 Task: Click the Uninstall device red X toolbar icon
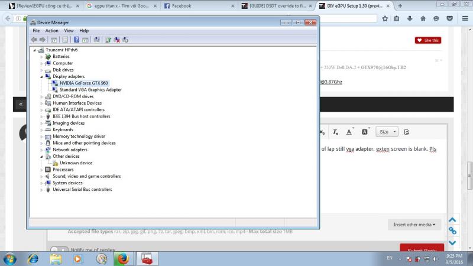coord(117,40)
